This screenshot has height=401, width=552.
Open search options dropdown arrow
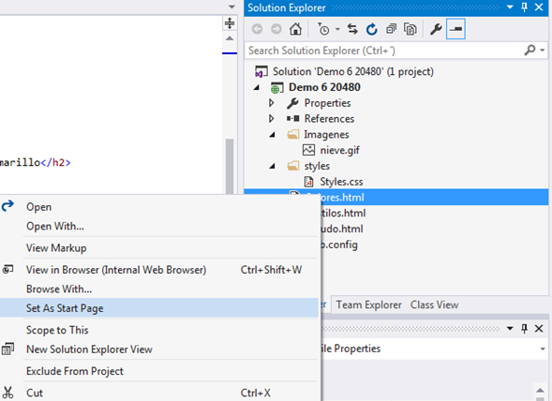point(543,51)
